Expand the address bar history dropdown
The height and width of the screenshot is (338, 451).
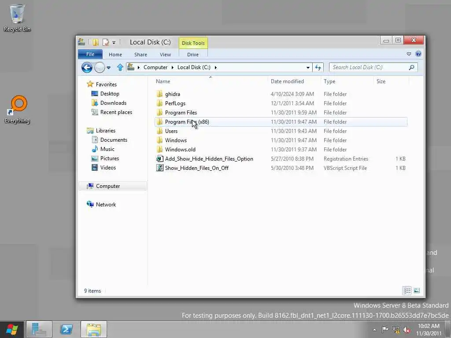coord(308,67)
